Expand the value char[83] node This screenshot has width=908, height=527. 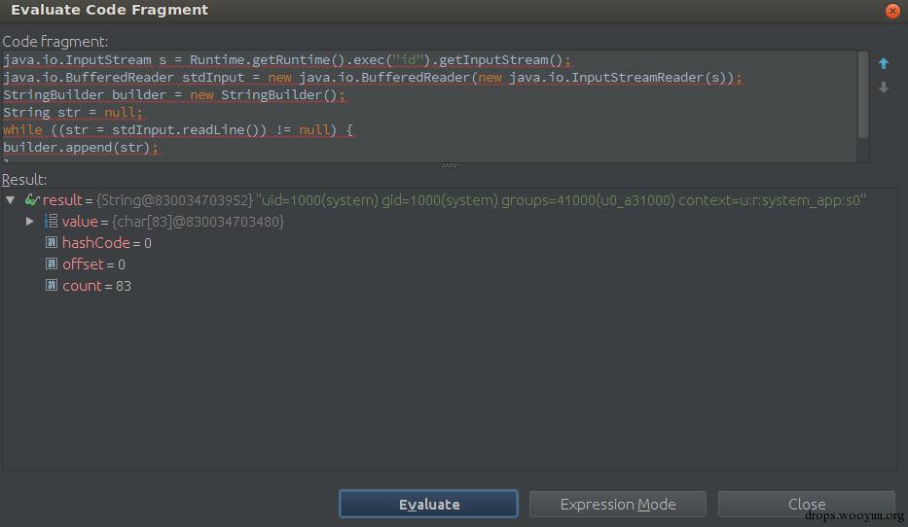(30, 222)
